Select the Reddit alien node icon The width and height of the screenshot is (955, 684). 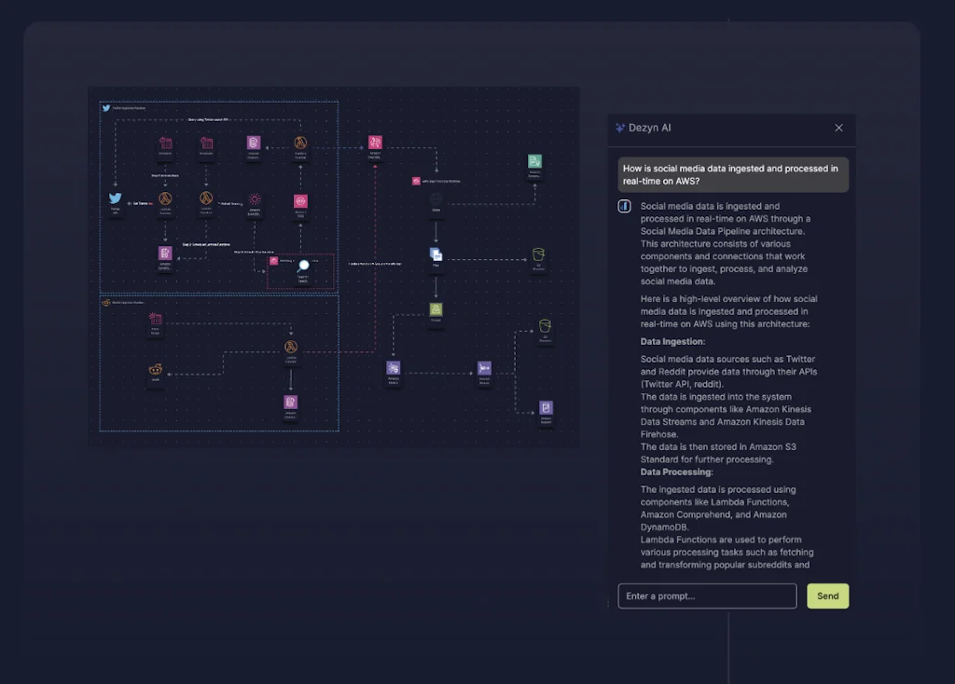155,370
